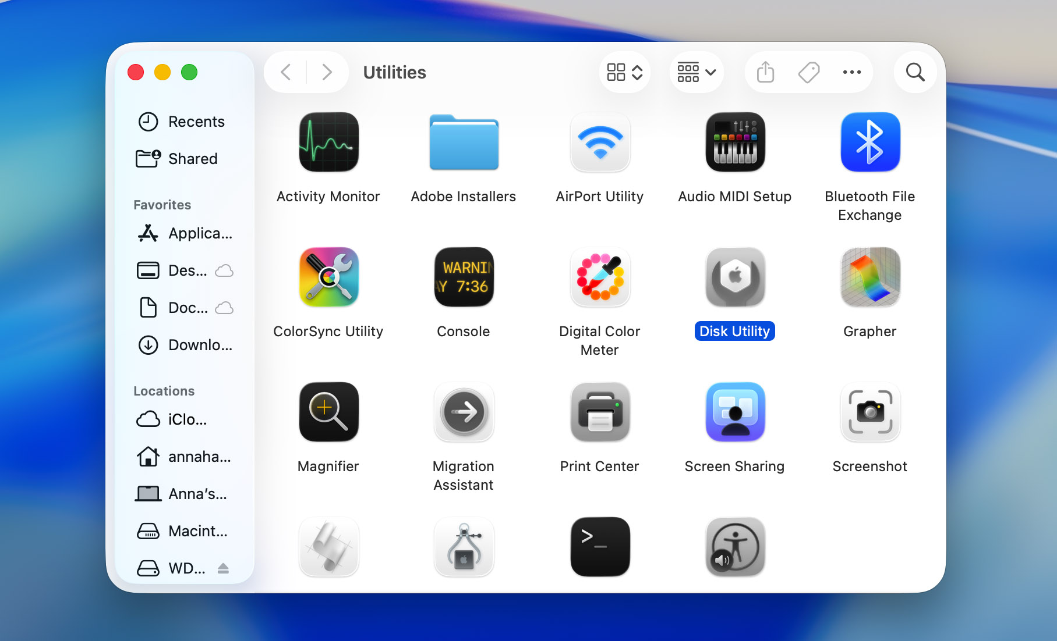Click the Share toolbar icon
The image size is (1057, 641).
point(765,72)
